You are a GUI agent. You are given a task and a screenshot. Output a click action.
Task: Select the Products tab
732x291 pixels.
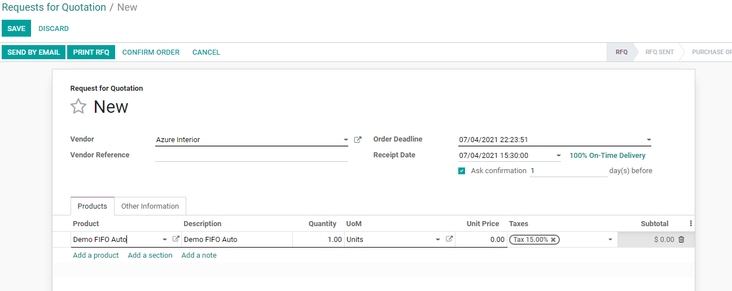(x=92, y=206)
